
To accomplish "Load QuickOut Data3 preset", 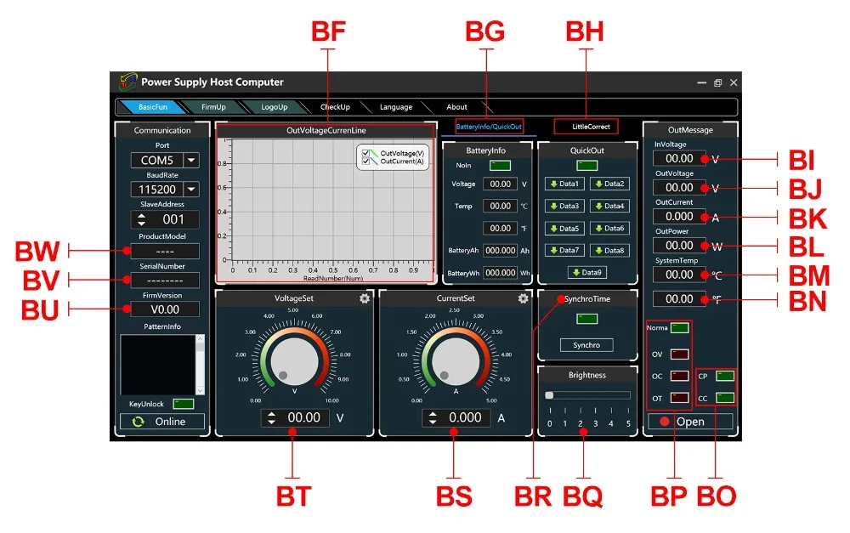I will click(564, 206).
